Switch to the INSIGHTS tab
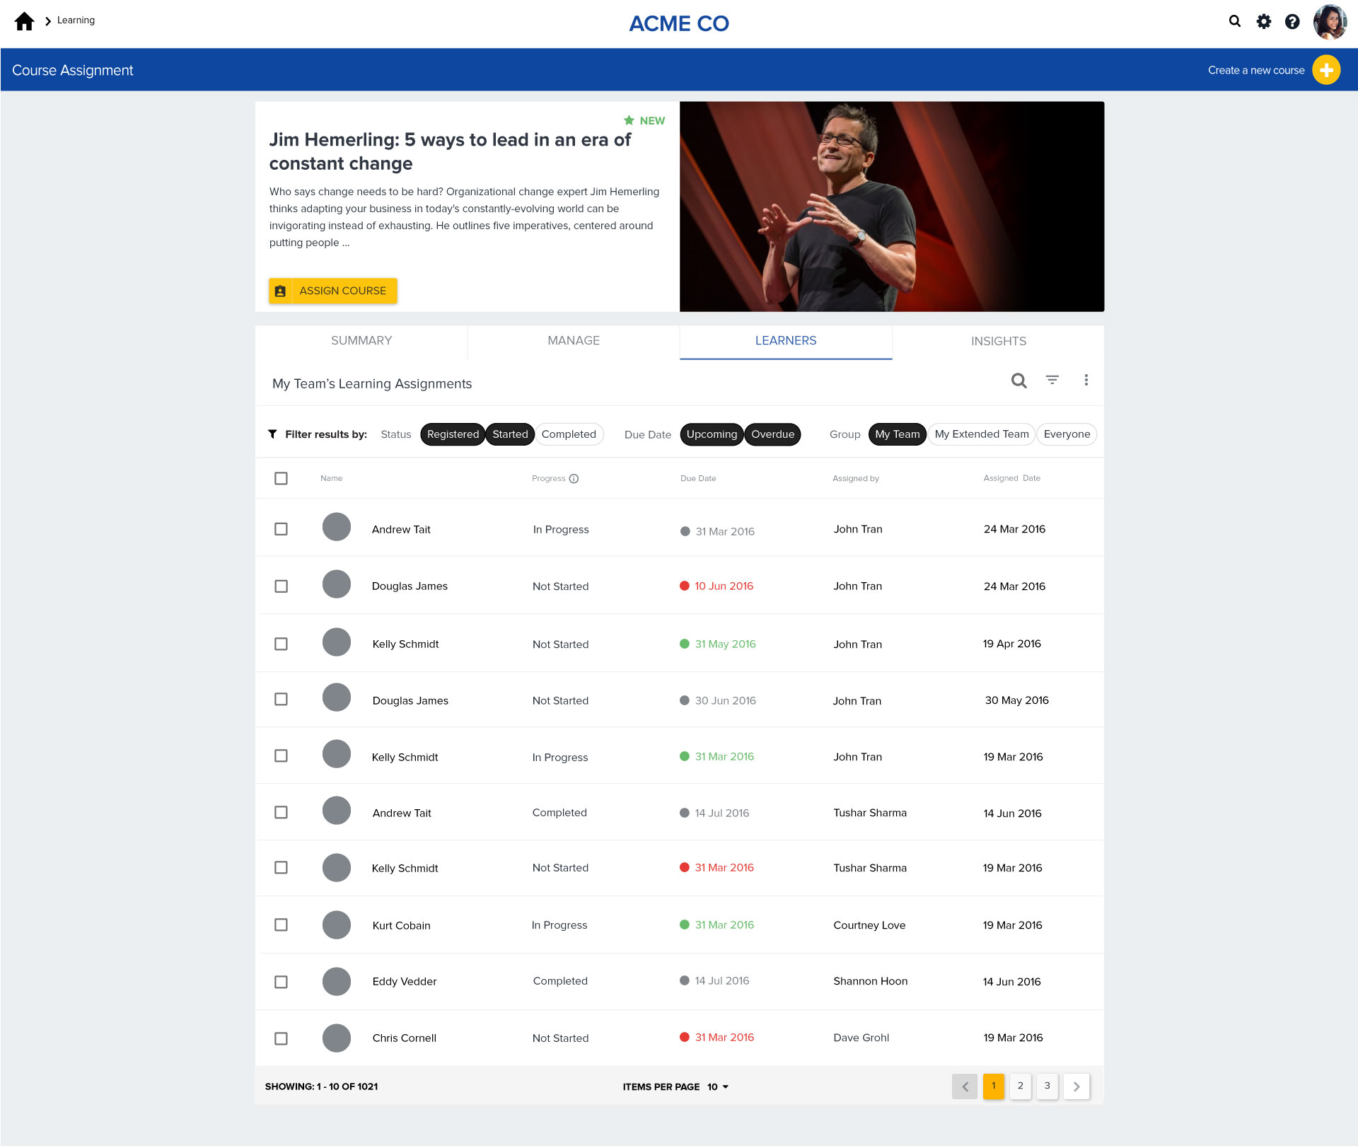 click(998, 342)
